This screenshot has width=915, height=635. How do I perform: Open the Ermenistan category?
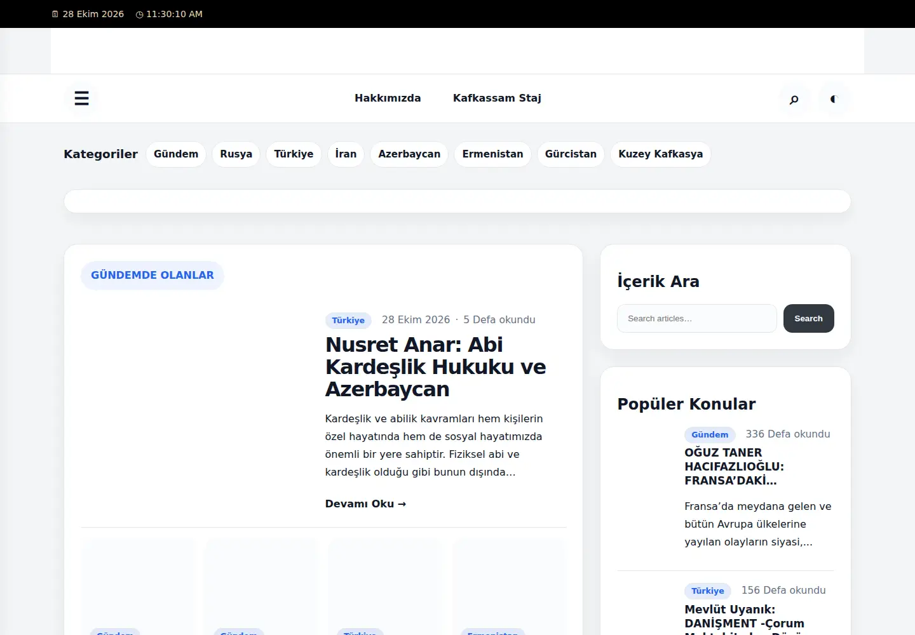point(492,154)
